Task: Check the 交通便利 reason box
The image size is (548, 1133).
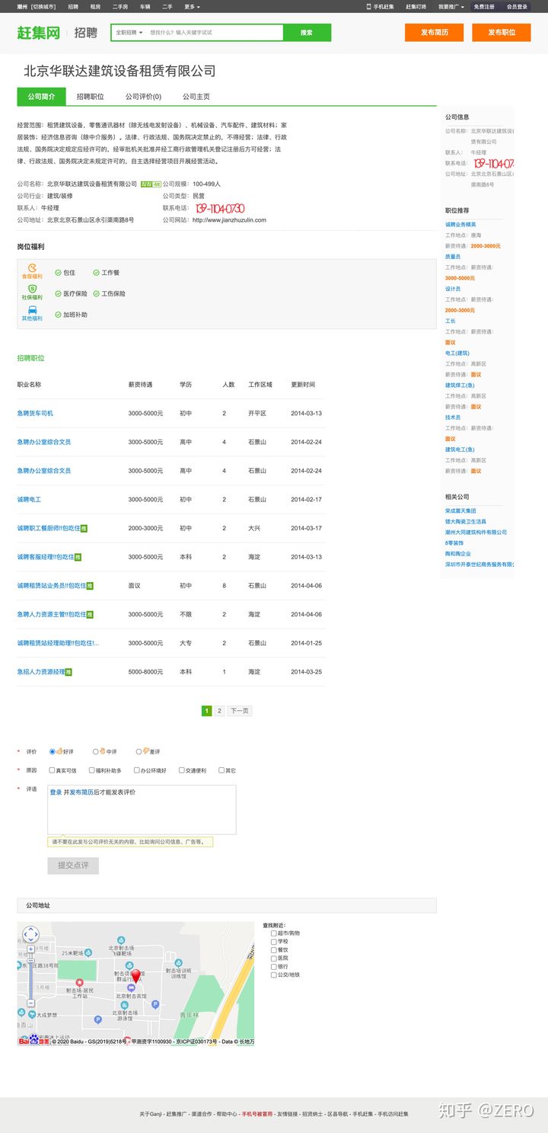Action: point(182,770)
